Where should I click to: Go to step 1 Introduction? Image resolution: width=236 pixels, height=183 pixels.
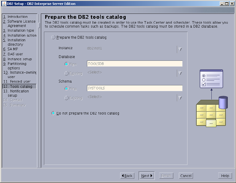15,17
